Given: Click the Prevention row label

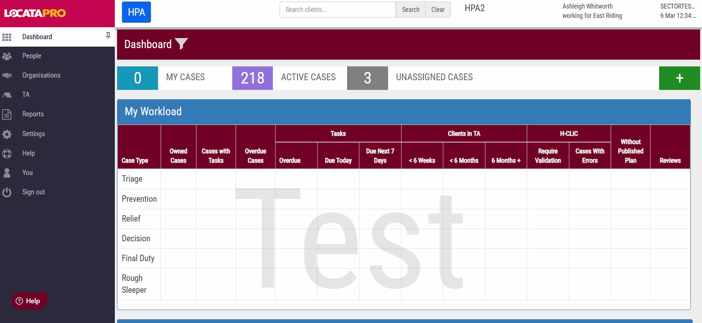Looking at the screenshot, I should click(139, 199).
